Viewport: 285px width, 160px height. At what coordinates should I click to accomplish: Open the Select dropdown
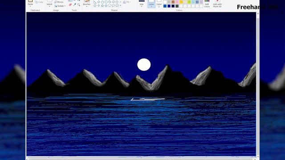tap(49, 6)
